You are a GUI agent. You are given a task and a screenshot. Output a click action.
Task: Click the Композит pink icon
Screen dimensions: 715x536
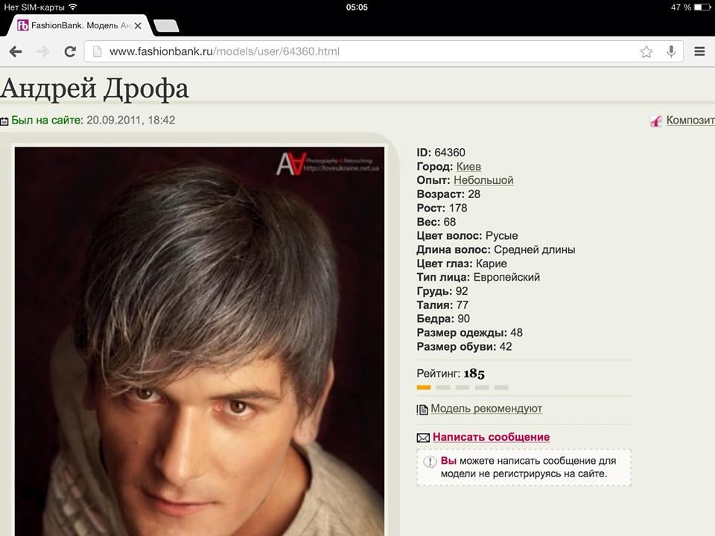[655, 121]
